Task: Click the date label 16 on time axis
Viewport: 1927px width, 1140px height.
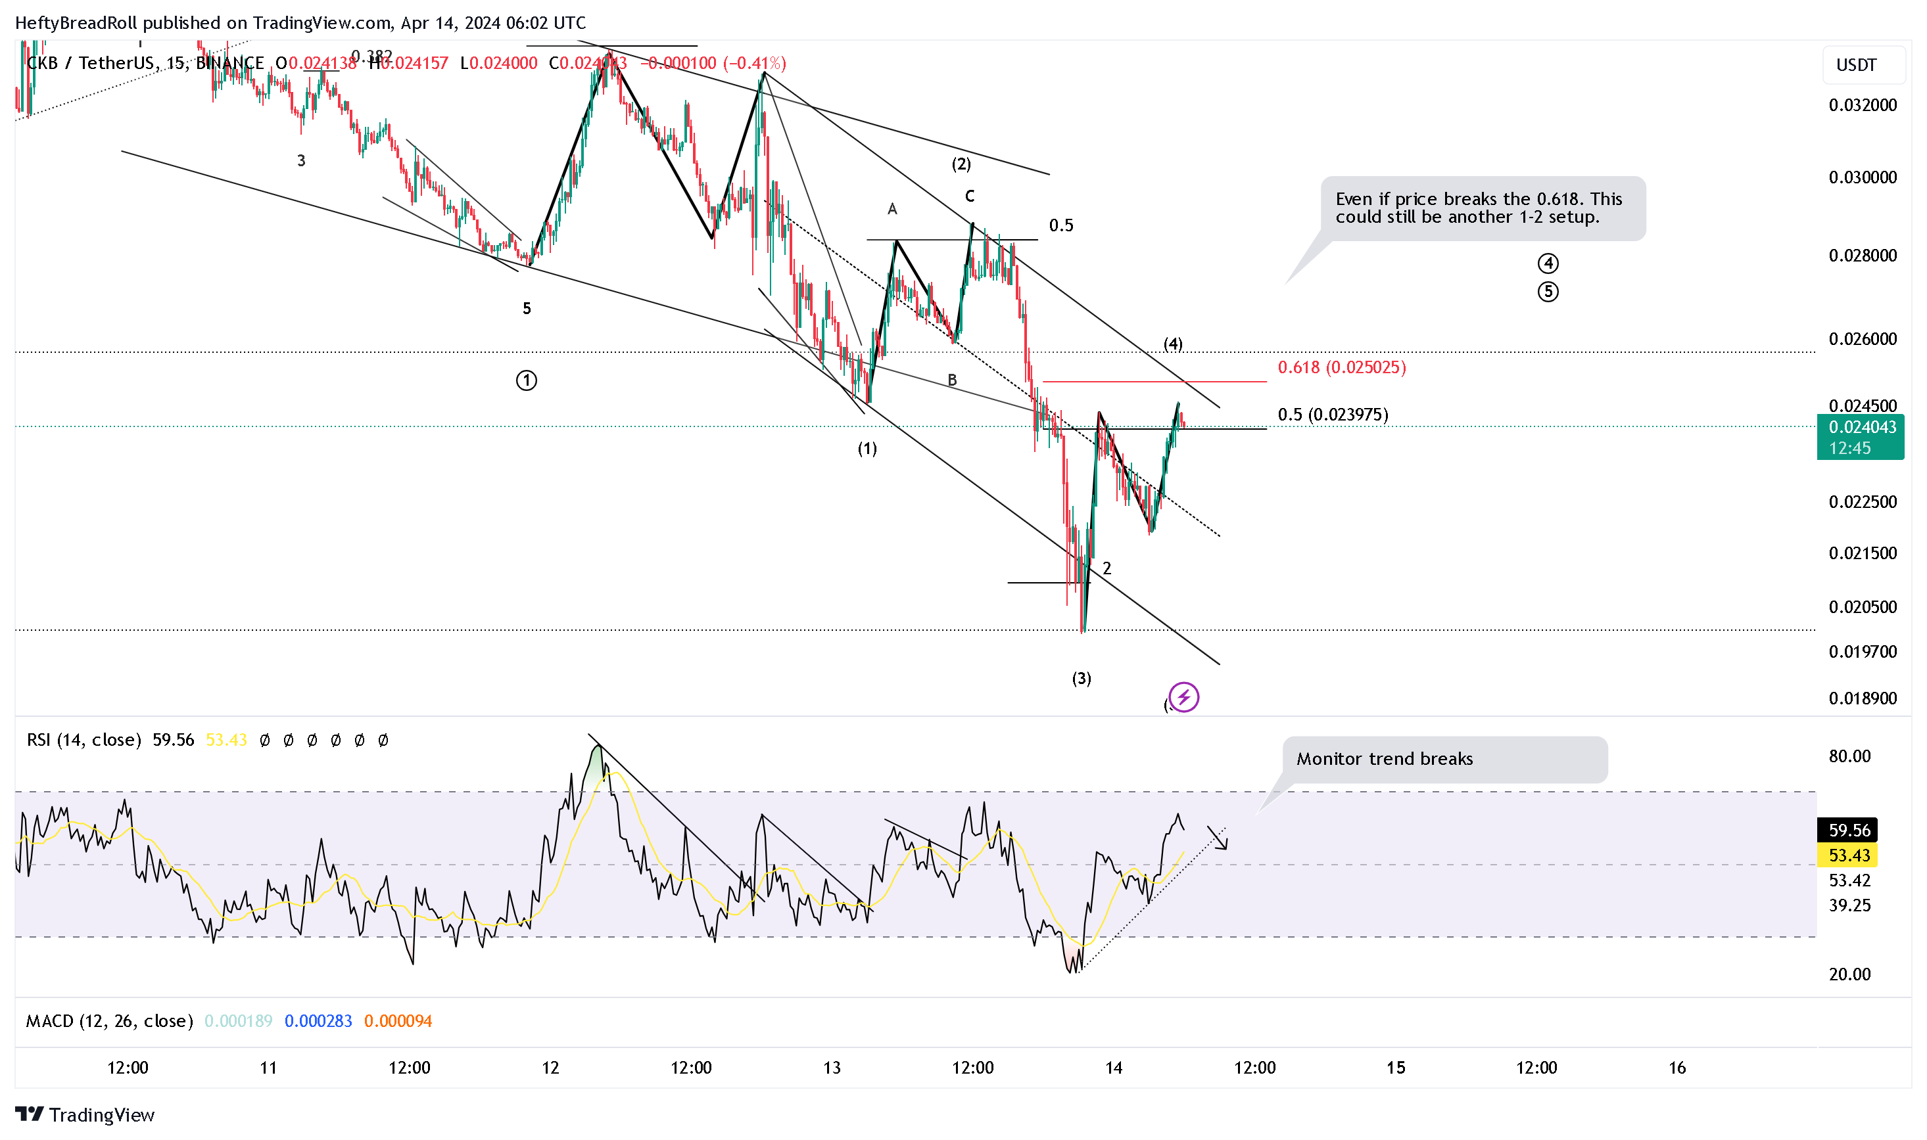Action: [1677, 1068]
